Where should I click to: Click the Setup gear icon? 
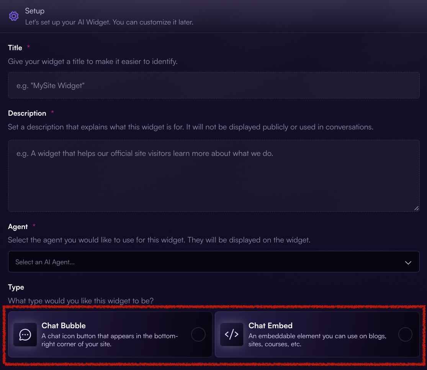(14, 16)
